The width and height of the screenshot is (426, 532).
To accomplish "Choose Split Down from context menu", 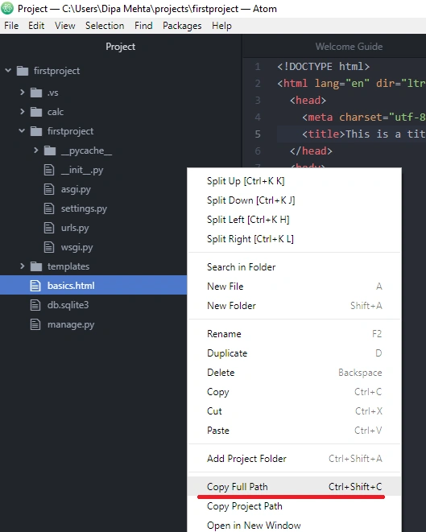I will tap(295, 200).
